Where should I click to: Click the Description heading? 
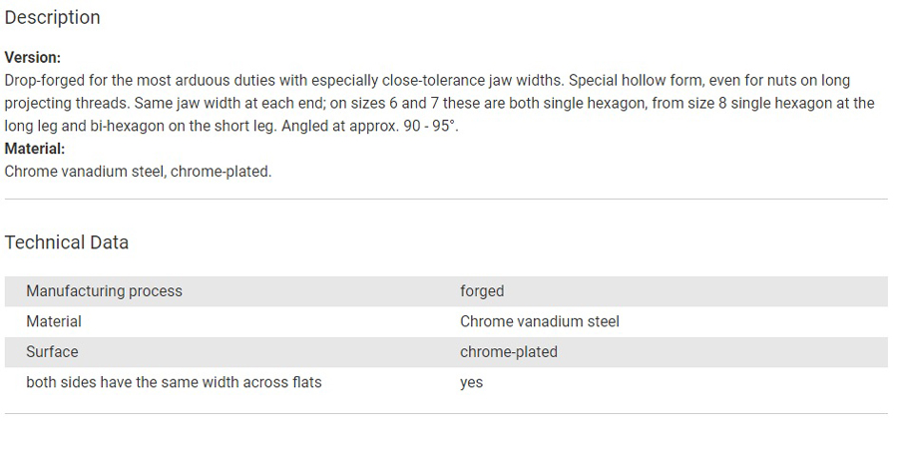(52, 18)
